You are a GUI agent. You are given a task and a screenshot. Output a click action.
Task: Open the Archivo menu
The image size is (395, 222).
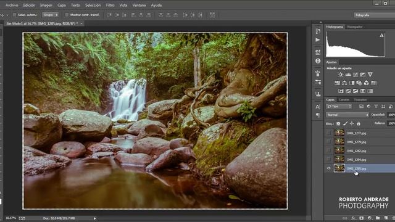[x=12, y=5]
